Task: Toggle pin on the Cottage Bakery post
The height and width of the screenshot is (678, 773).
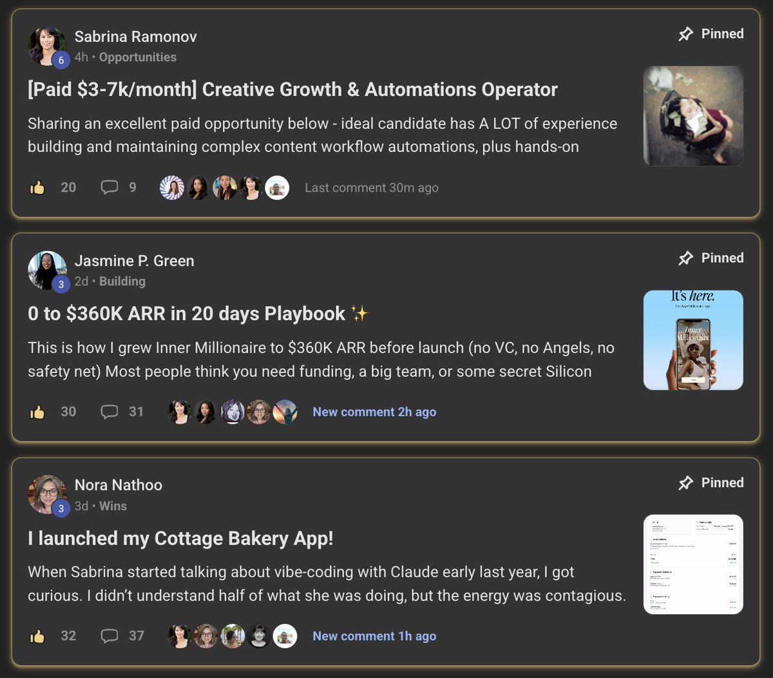Action: [685, 482]
